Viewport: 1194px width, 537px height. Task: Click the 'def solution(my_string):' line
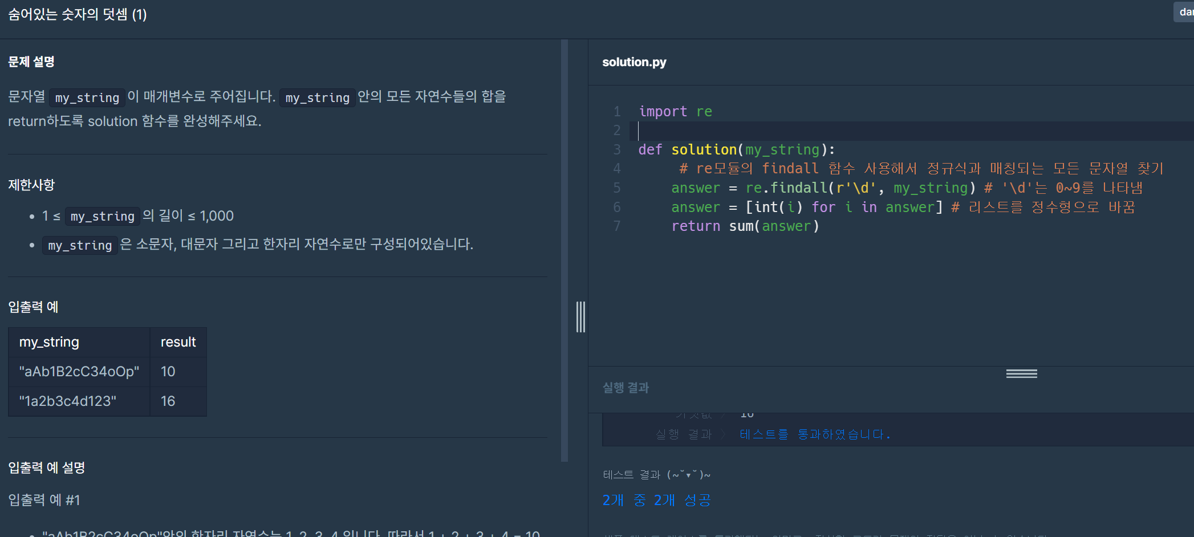point(736,149)
